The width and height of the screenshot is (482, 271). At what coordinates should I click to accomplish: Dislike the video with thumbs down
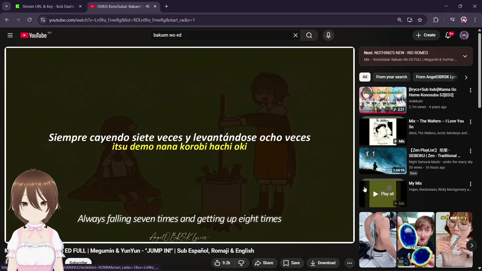click(241, 263)
